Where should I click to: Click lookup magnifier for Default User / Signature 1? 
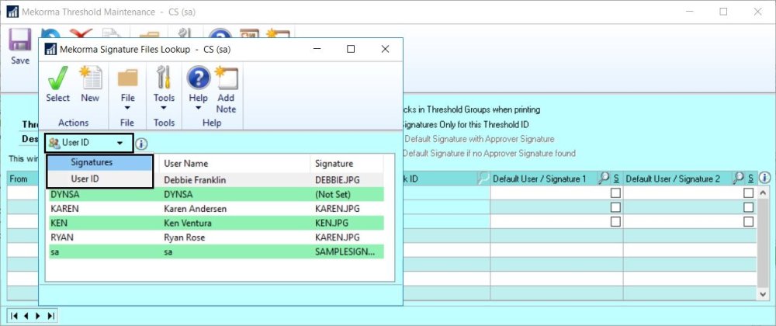(604, 178)
